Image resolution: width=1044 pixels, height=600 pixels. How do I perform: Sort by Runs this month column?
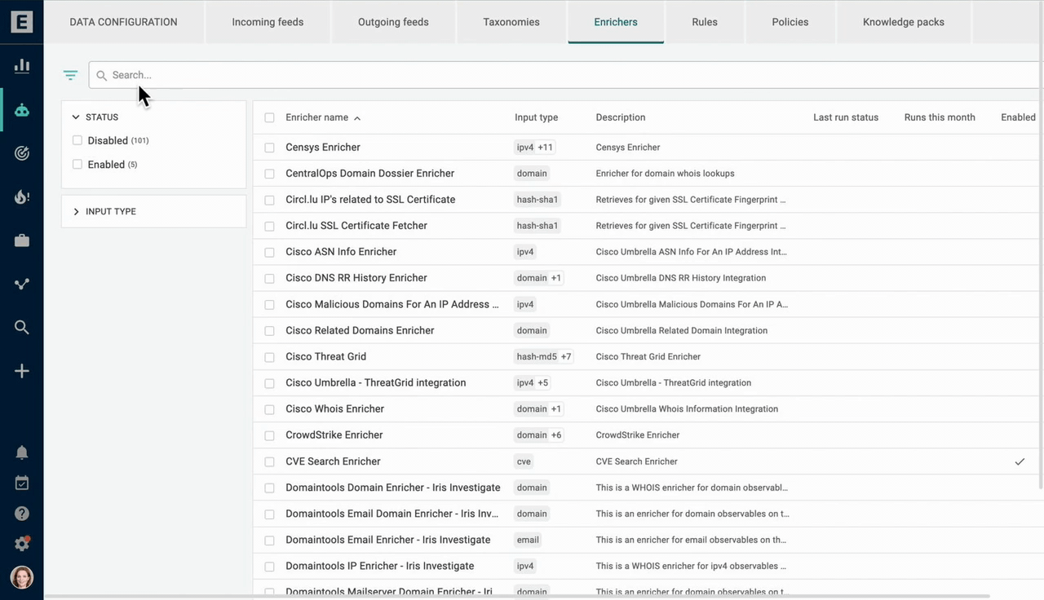point(940,117)
